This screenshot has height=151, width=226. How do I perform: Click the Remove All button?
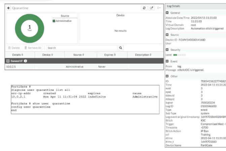(x=33, y=48)
